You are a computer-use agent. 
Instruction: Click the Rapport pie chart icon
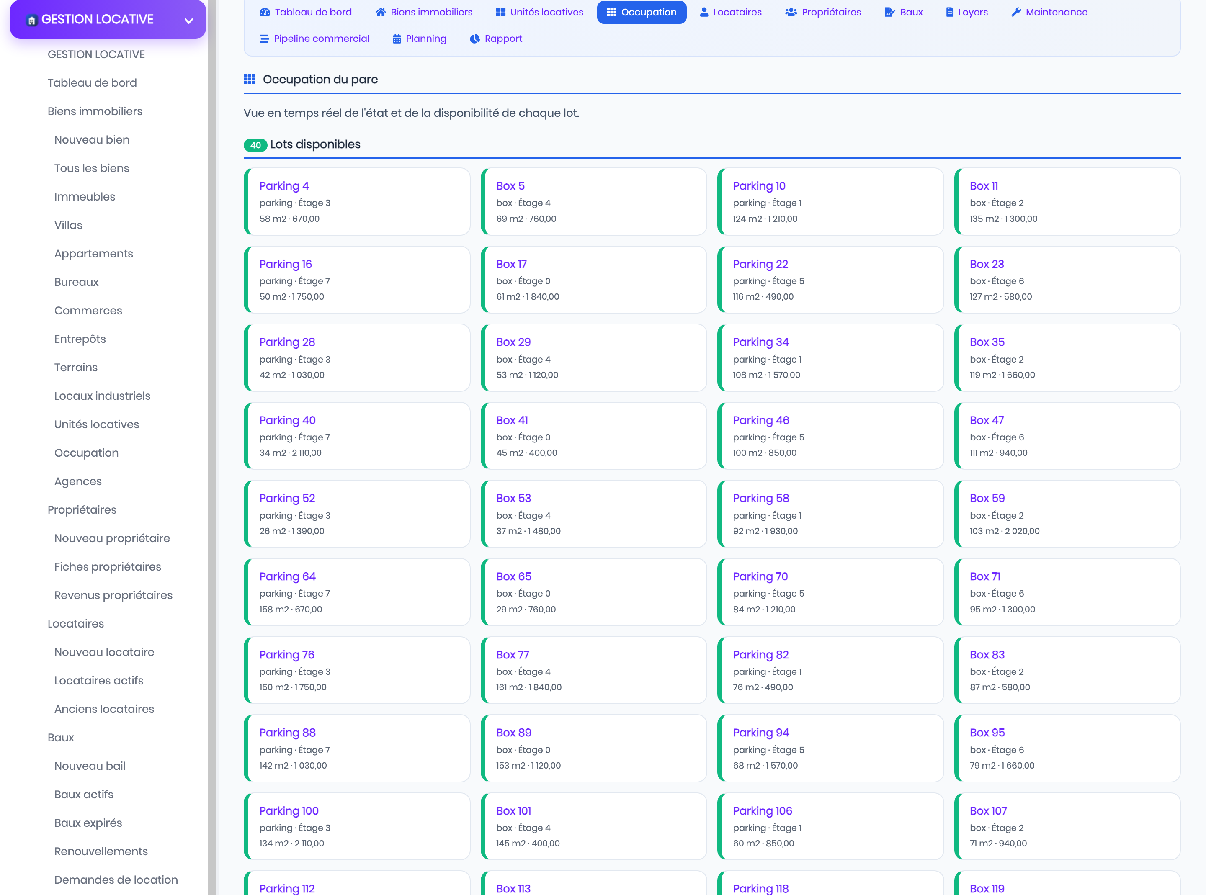click(x=474, y=39)
